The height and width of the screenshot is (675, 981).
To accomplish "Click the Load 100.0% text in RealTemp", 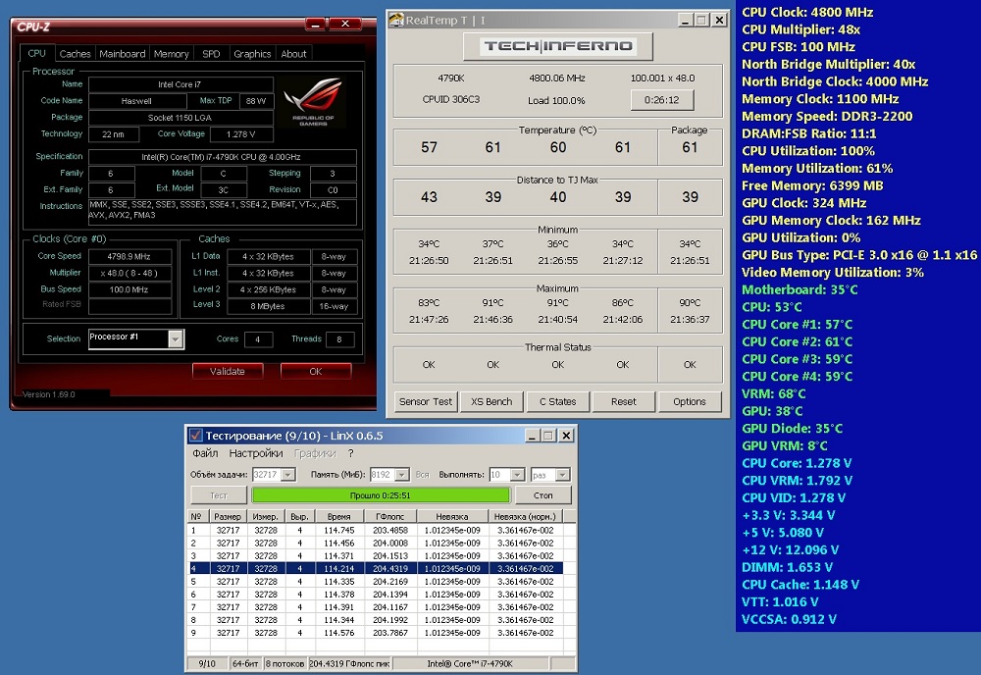I will (556, 100).
